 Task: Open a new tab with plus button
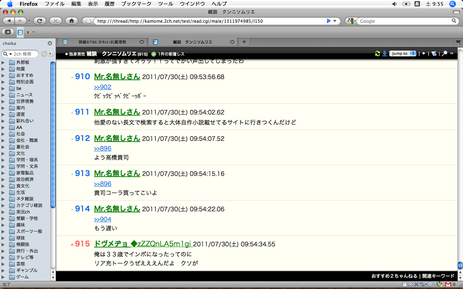click(244, 42)
